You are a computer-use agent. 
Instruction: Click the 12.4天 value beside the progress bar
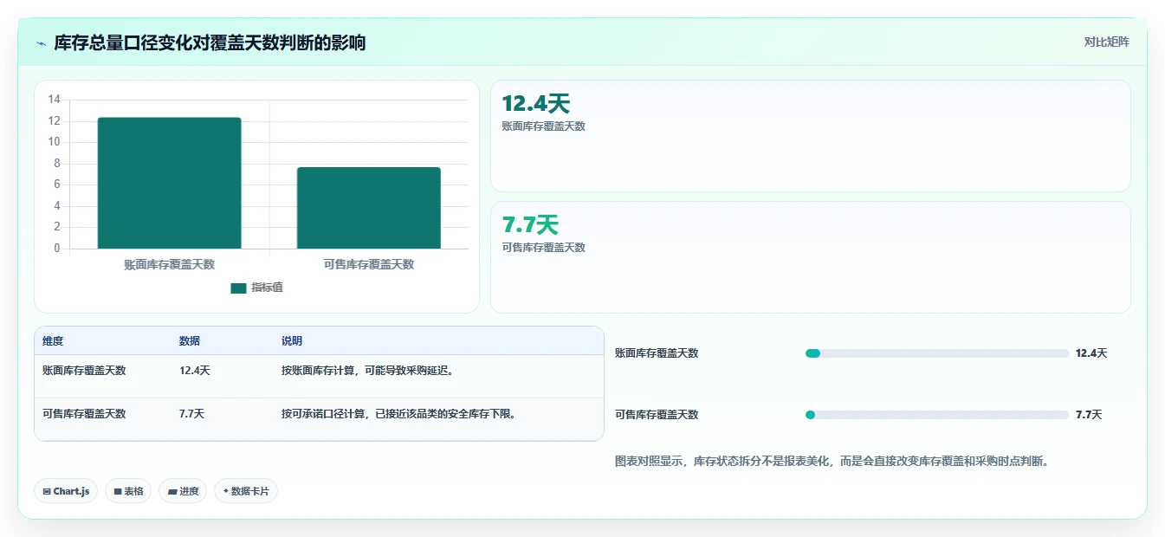[x=1091, y=353]
